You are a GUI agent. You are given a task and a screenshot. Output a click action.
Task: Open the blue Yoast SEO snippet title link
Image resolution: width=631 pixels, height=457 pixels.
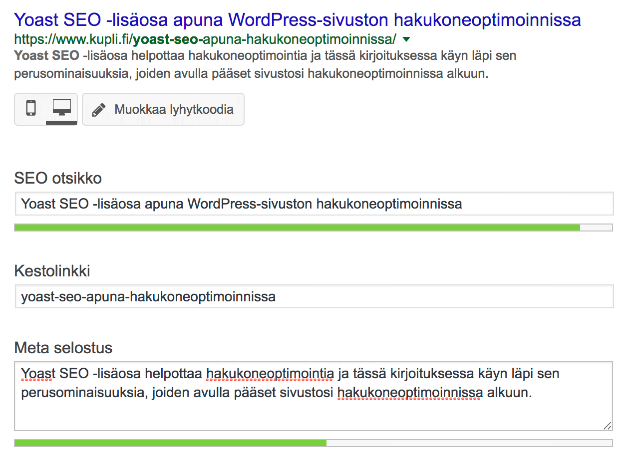[298, 20]
